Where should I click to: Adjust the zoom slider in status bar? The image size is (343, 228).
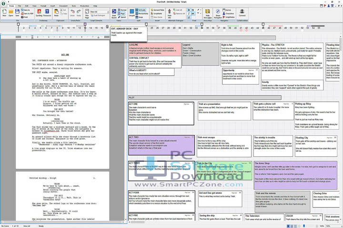[x=304, y=226]
